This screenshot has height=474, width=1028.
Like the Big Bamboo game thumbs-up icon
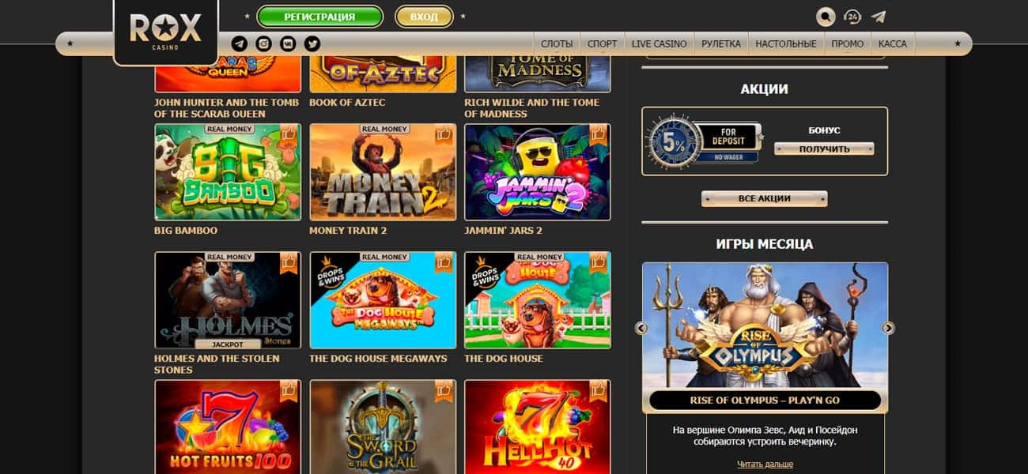[x=289, y=134]
